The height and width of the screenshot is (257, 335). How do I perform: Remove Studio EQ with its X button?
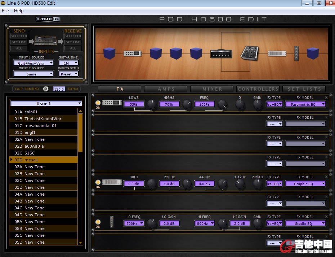pyautogui.click(x=326, y=217)
